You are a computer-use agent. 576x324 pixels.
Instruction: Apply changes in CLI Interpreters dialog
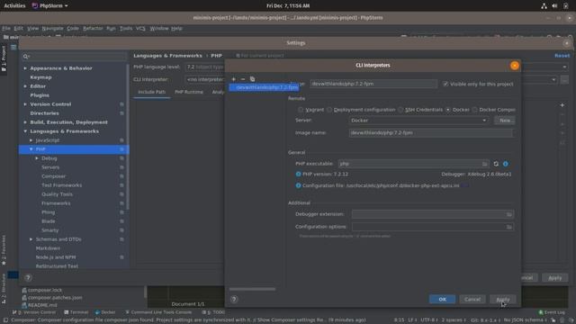pyautogui.click(x=503, y=300)
